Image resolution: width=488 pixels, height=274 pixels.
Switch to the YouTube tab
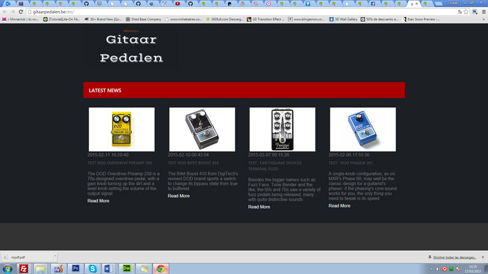(178, 4)
